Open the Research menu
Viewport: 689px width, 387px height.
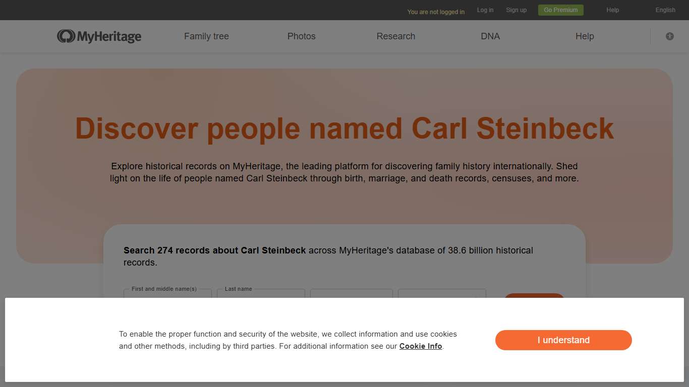395,36
